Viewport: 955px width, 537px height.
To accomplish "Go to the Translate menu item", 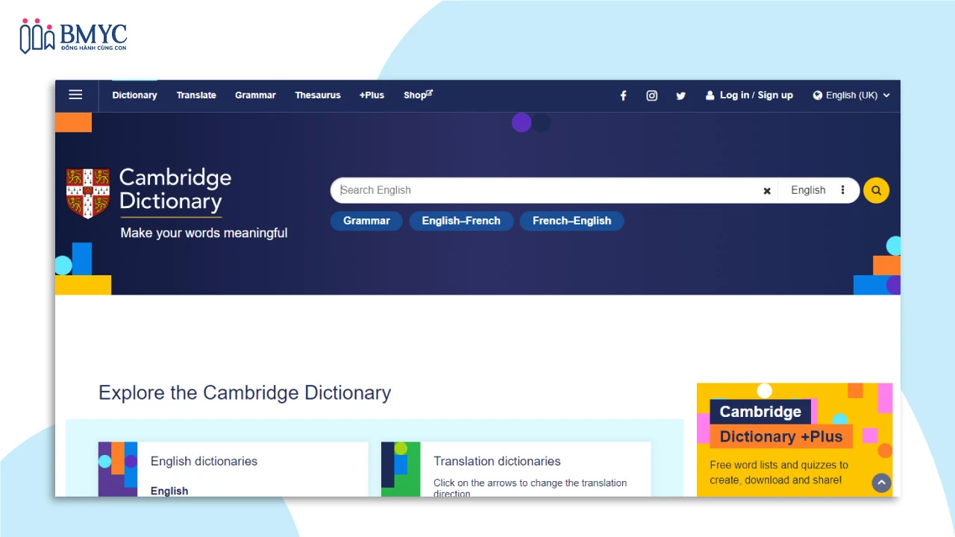I will point(196,95).
